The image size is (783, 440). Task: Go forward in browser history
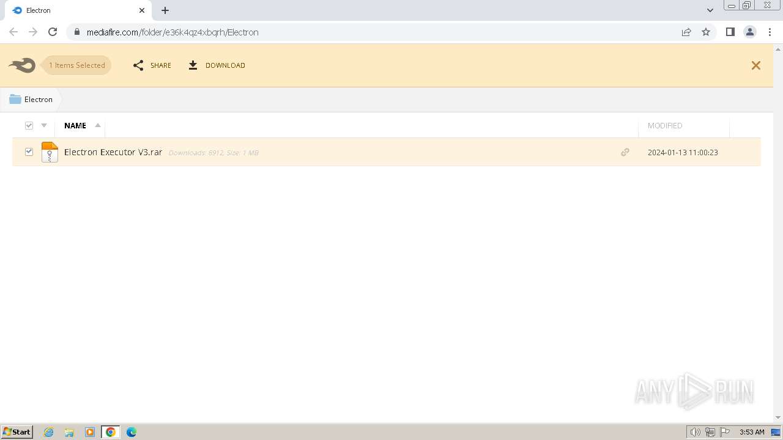(x=33, y=32)
